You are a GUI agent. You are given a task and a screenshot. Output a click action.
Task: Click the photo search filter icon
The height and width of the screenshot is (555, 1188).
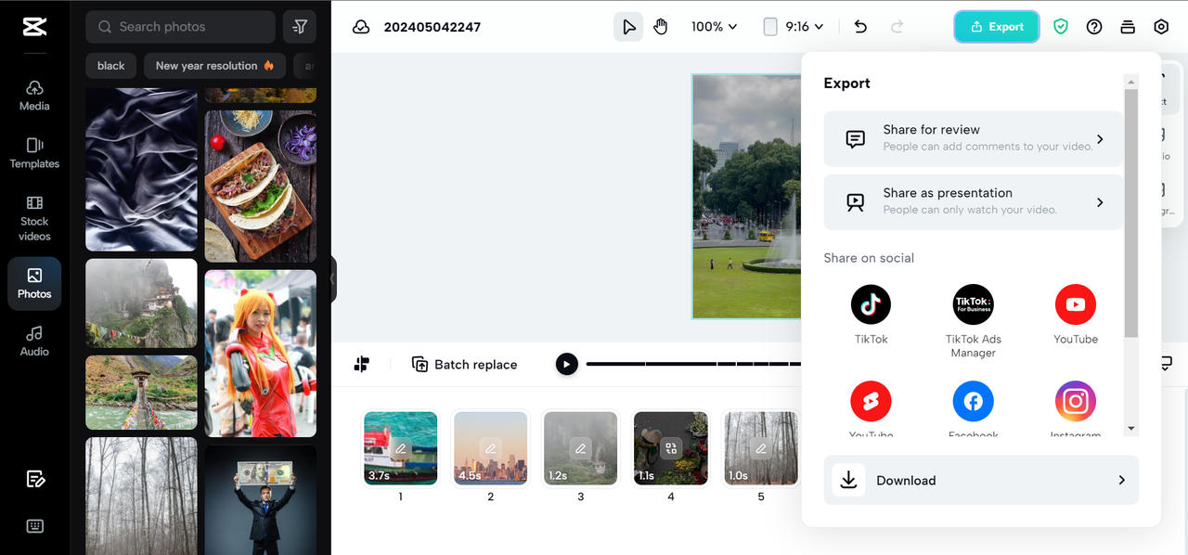click(300, 27)
